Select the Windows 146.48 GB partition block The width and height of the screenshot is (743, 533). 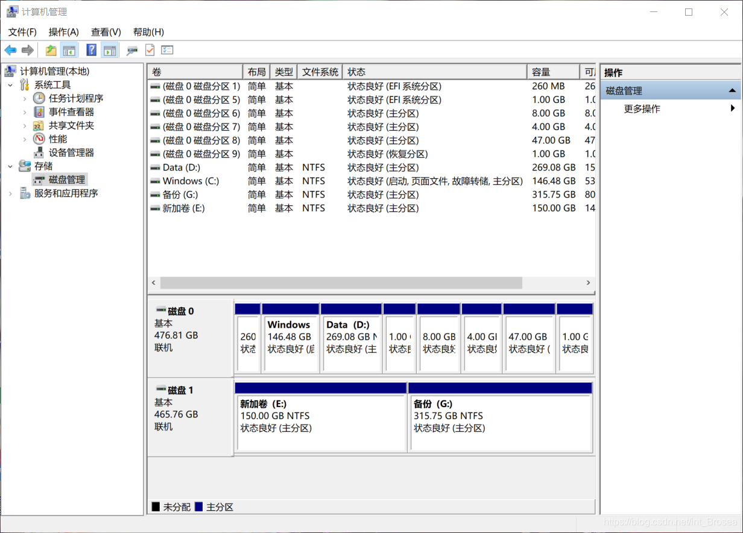click(x=291, y=338)
